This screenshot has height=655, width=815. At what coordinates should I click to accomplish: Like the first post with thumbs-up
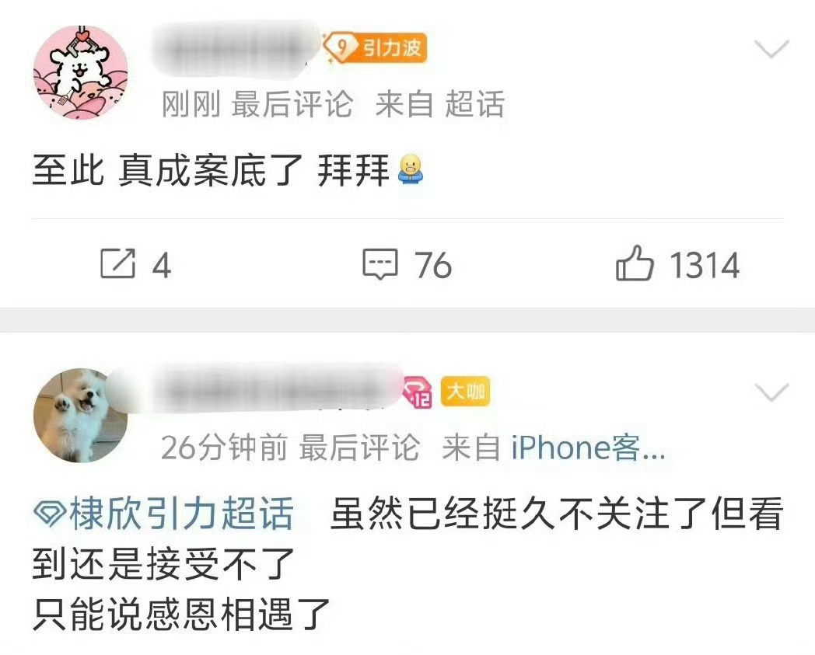[634, 263]
